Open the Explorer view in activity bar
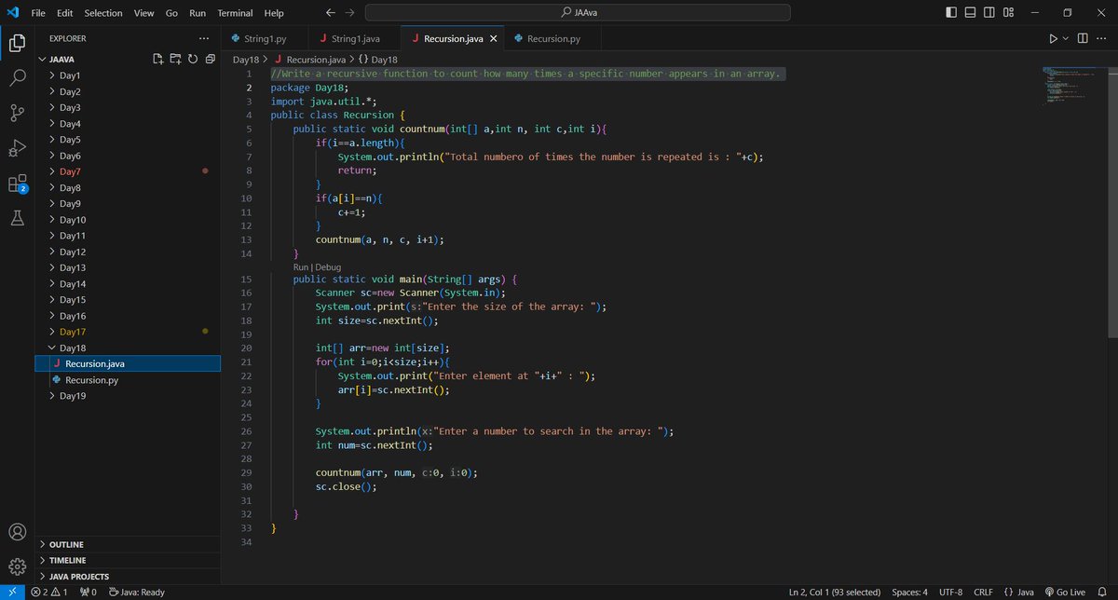The width and height of the screenshot is (1118, 600). point(17,43)
